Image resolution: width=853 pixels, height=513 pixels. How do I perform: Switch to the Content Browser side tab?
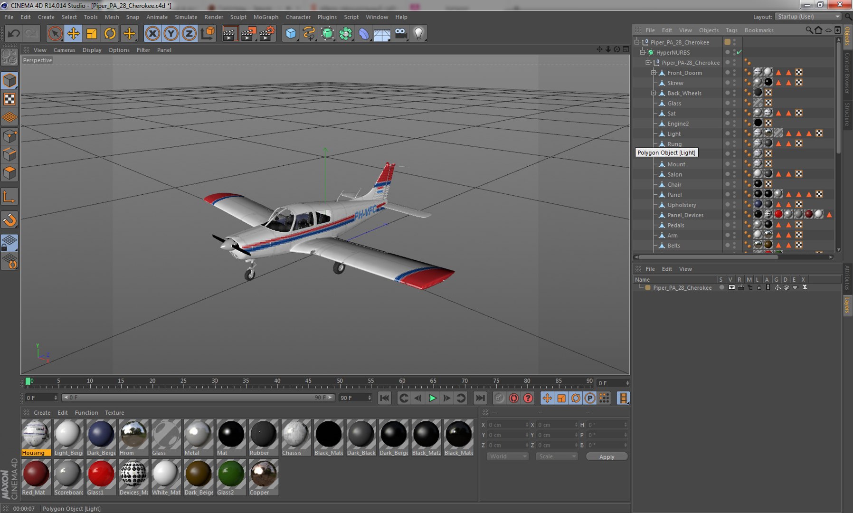tap(847, 73)
